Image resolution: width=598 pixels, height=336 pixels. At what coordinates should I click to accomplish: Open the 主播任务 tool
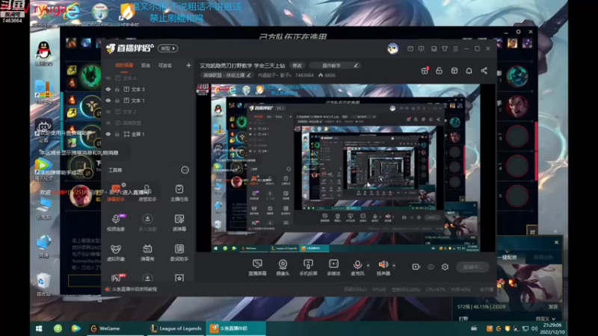coord(179,193)
